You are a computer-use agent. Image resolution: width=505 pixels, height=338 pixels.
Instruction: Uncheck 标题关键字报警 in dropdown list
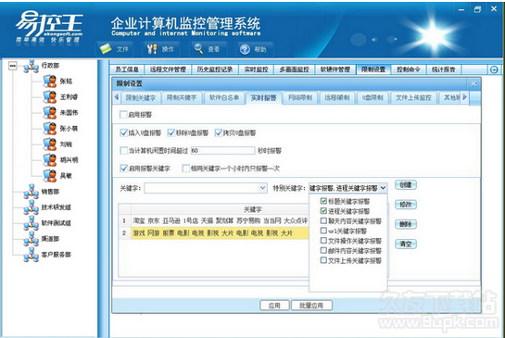click(323, 201)
